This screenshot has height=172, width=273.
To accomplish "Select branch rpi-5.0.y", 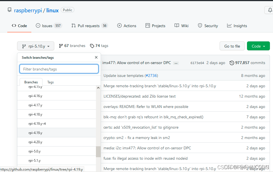I will point(57,151).
